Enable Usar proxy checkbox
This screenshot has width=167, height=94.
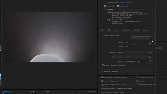click(138, 81)
